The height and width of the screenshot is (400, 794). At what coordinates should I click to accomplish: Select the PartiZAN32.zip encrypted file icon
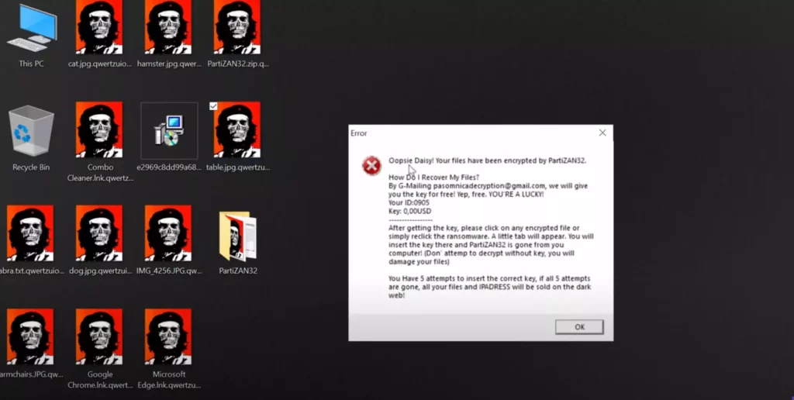pyautogui.click(x=237, y=26)
